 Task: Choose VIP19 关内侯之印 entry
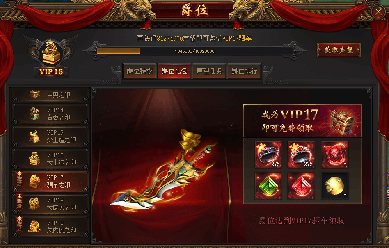tap(50, 226)
